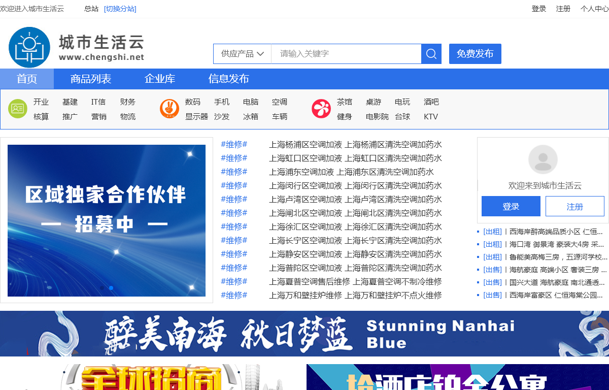Click the outlined 注册 button in the welcome panel
609x390 pixels.
click(574, 206)
